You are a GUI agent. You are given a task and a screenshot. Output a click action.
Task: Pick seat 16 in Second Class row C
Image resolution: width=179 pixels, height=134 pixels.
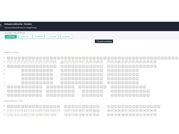coord(66,110)
